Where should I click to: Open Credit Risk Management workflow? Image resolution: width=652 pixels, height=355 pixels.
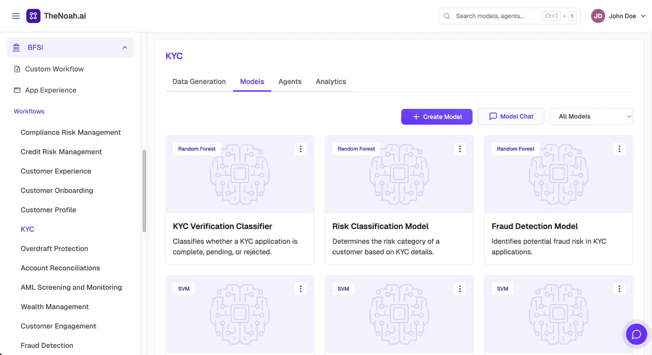pyautogui.click(x=61, y=152)
